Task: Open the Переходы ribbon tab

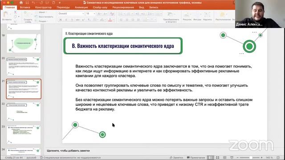Action: [63, 8]
